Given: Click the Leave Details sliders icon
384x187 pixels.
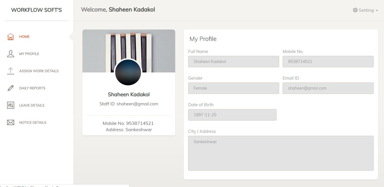Looking at the screenshot, I should 11,105.
